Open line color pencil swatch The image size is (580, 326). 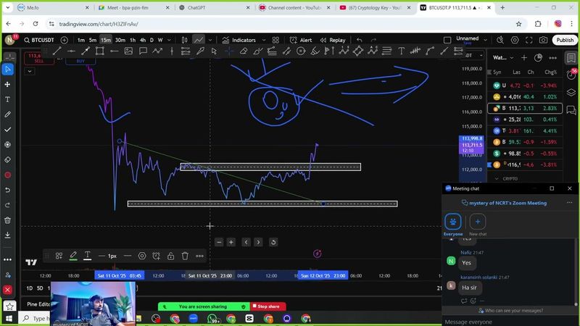pos(73,256)
